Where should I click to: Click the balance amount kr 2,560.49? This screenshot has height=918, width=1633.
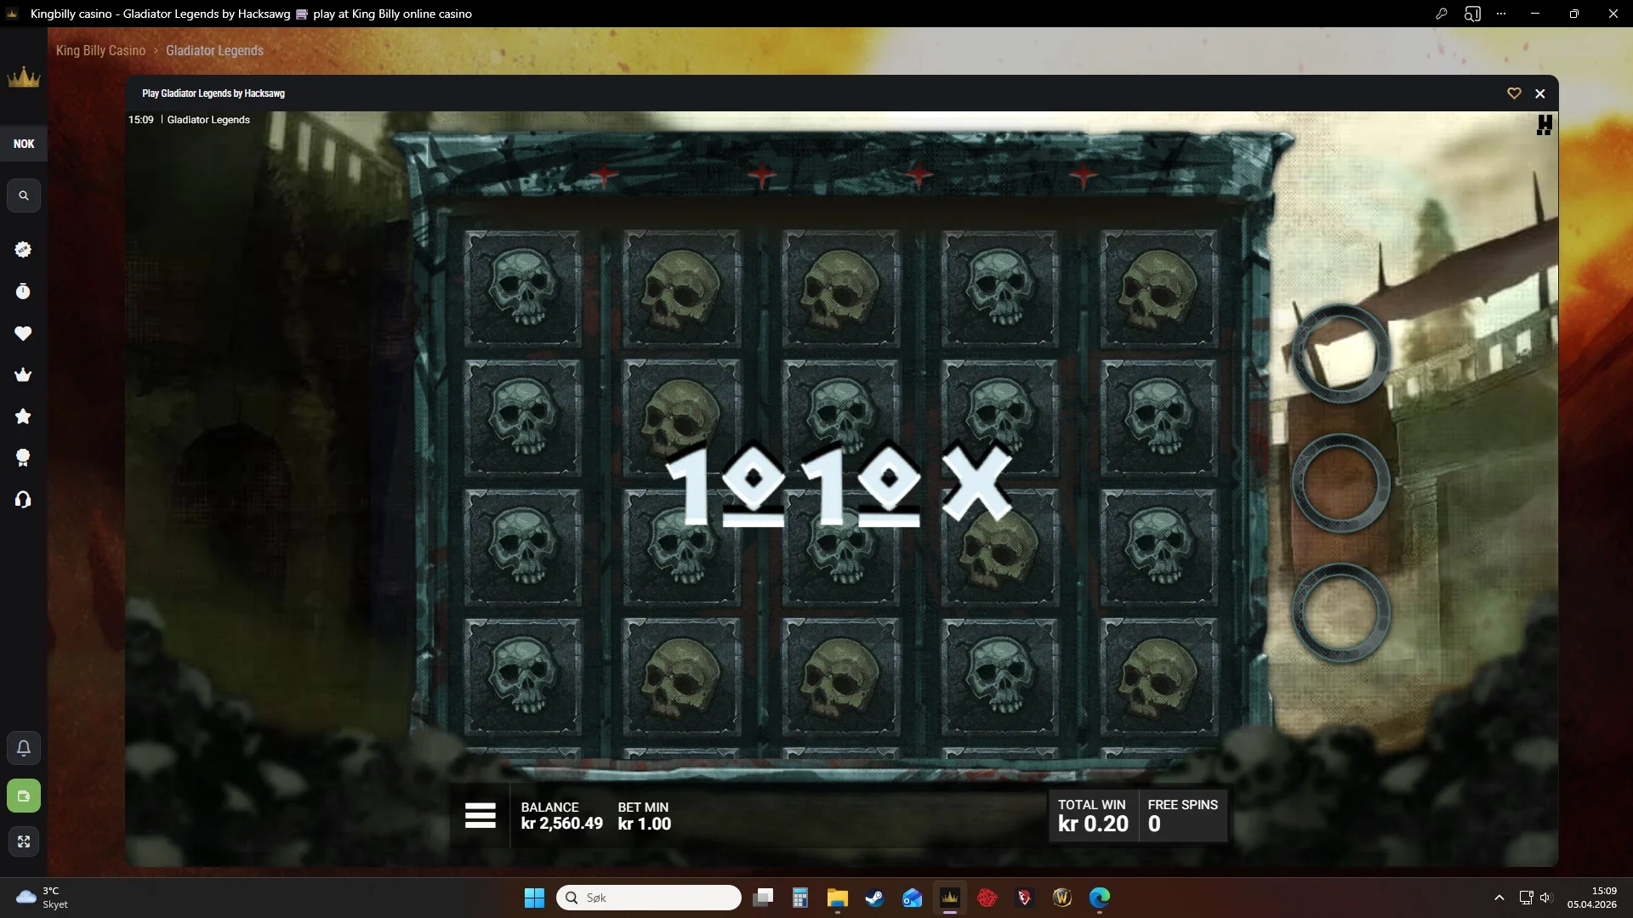pyautogui.click(x=561, y=824)
